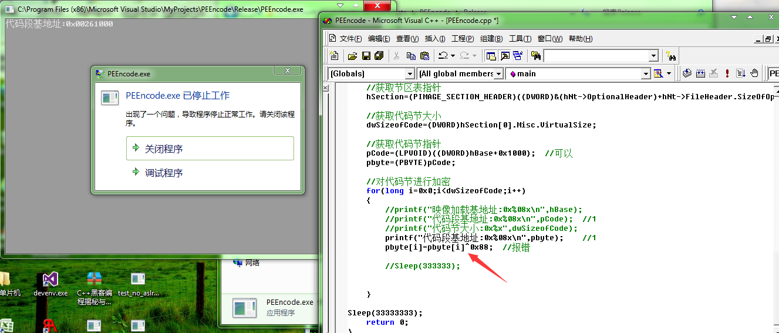Click the Open file folder icon
The width and height of the screenshot is (779, 333).
pos(352,56)
